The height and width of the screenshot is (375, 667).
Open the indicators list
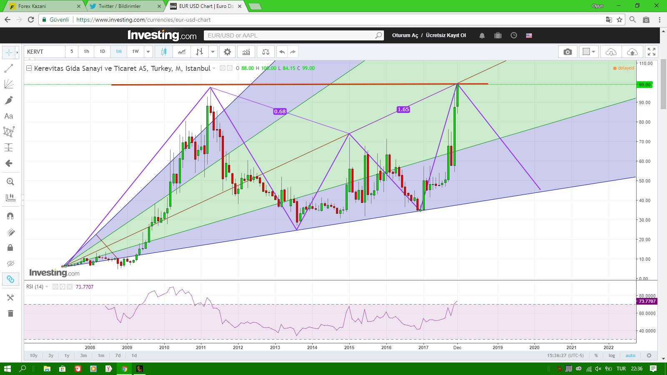[x=246, y=52]
